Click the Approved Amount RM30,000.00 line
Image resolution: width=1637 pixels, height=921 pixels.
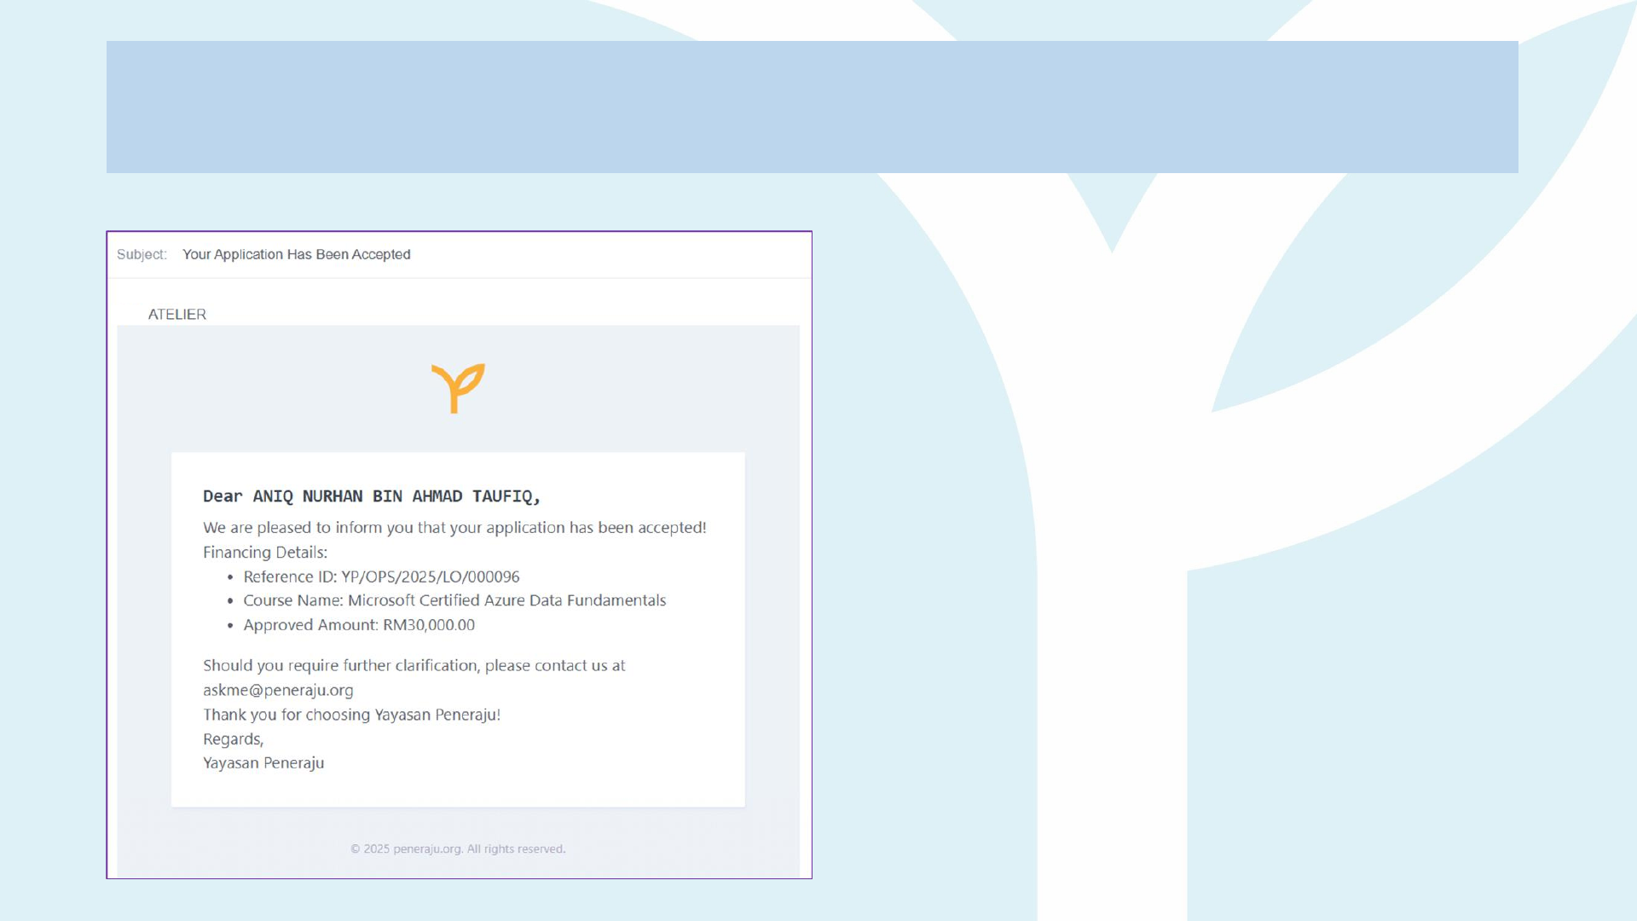[x=359, y=625]
